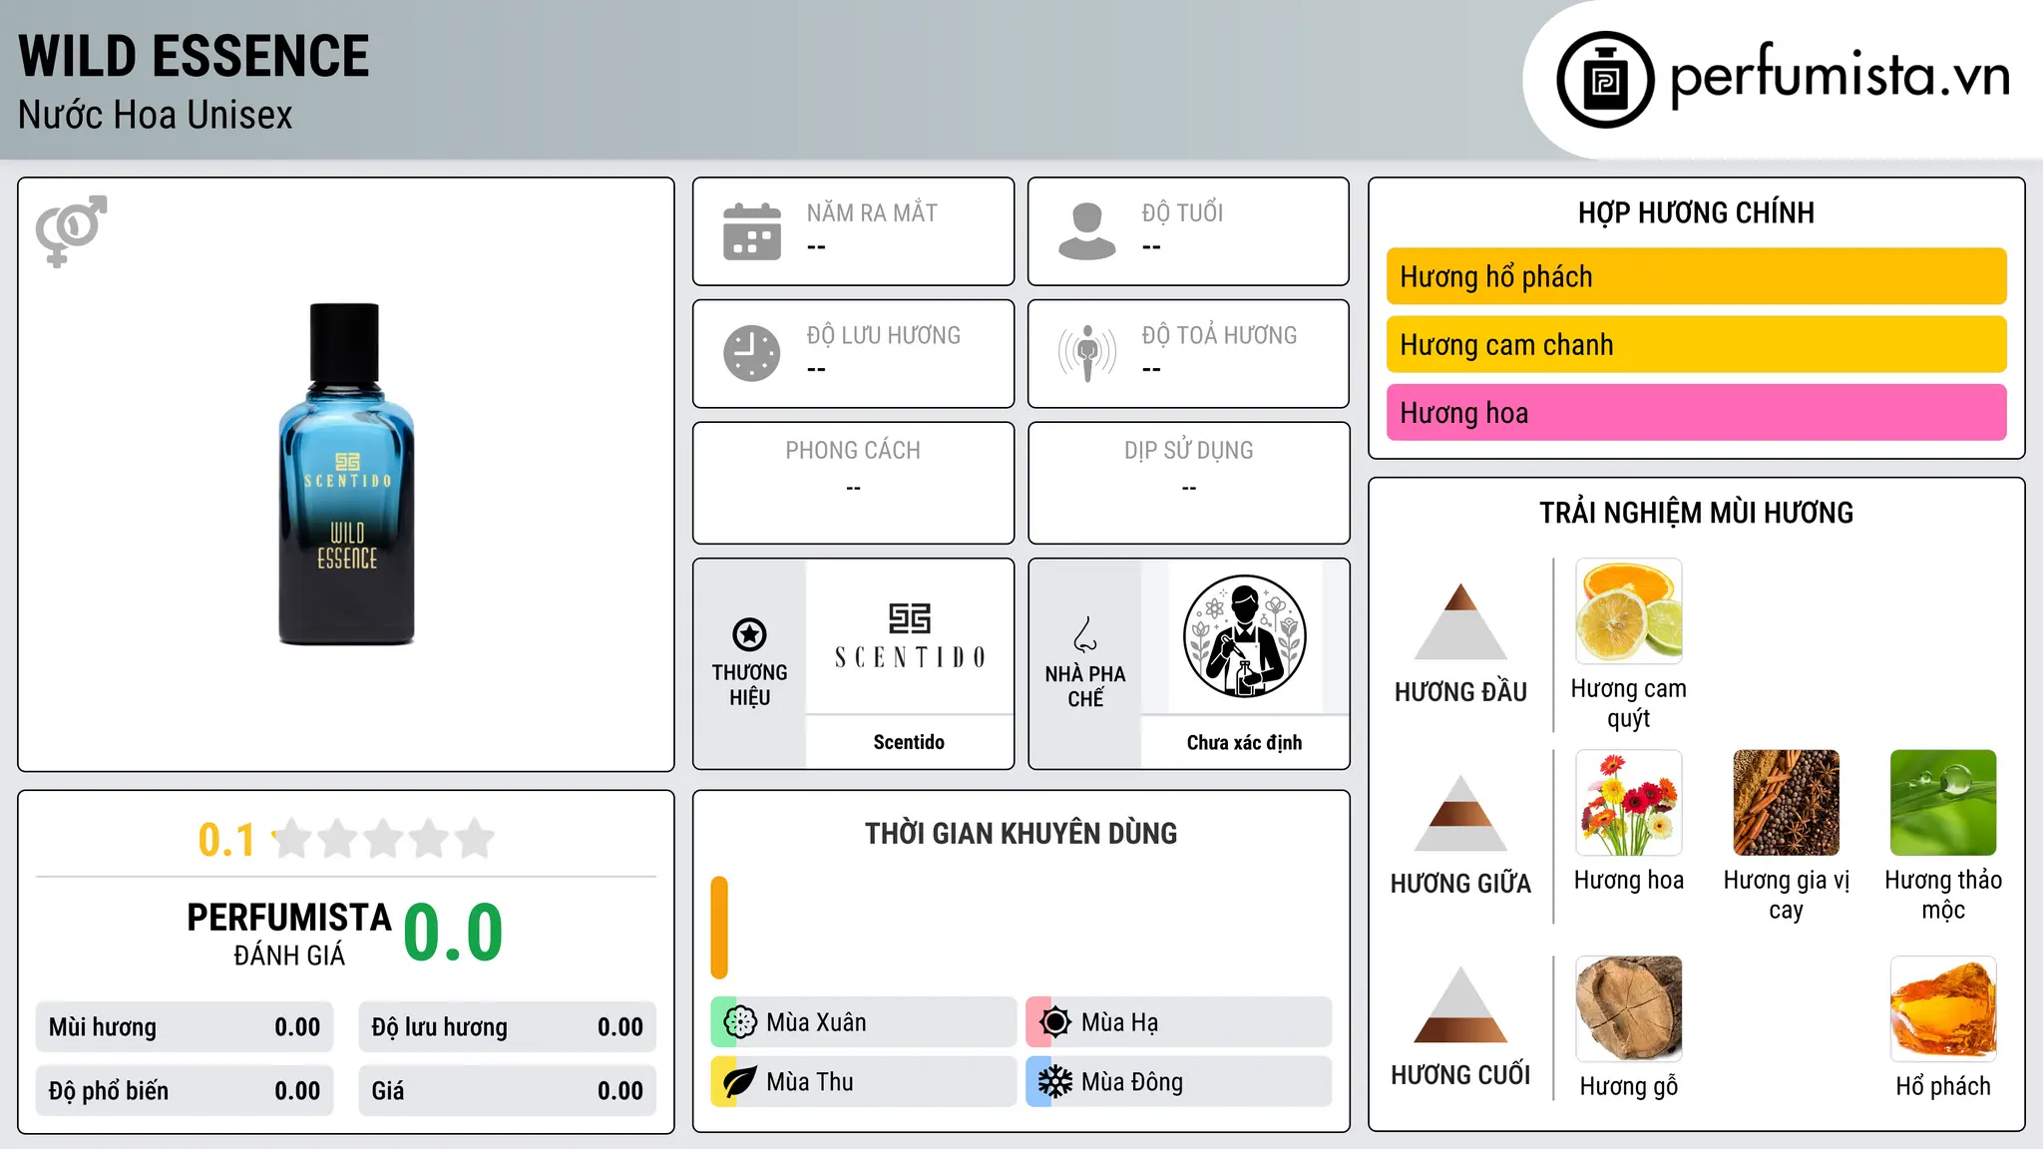Click the NĂM RA MẮT label
This screenshot has height=1149, width=2043.
click(872, 212)
